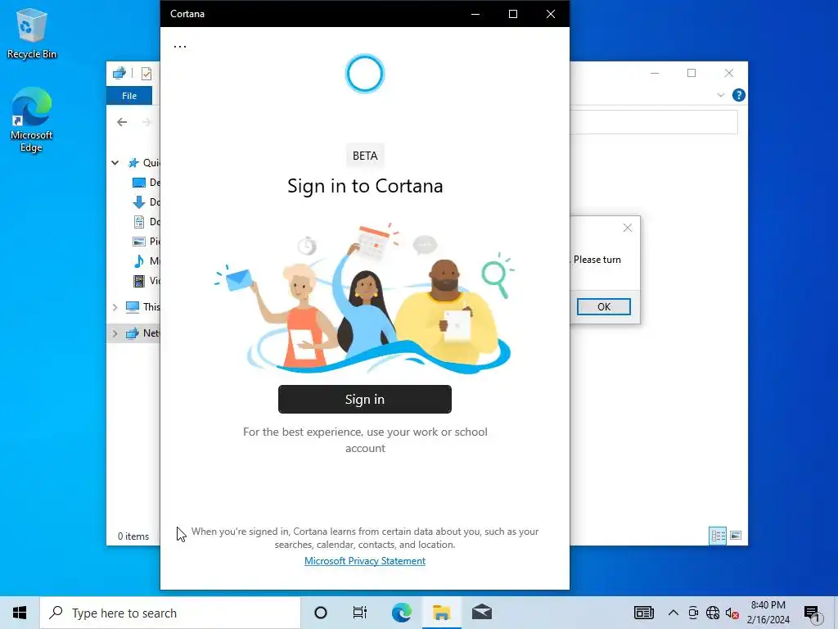Click OK in the small dialog
838x629 pixels.
(x=603, y=306)
